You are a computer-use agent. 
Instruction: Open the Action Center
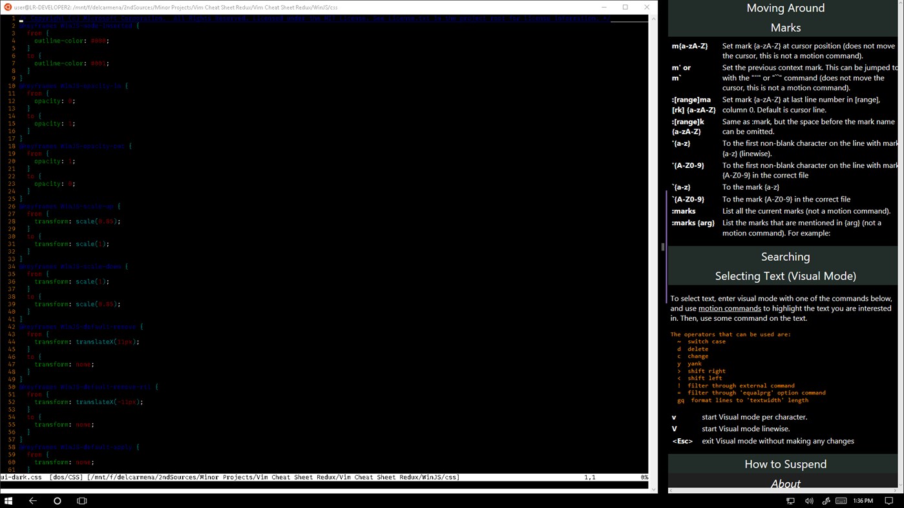tap(888, 500)
